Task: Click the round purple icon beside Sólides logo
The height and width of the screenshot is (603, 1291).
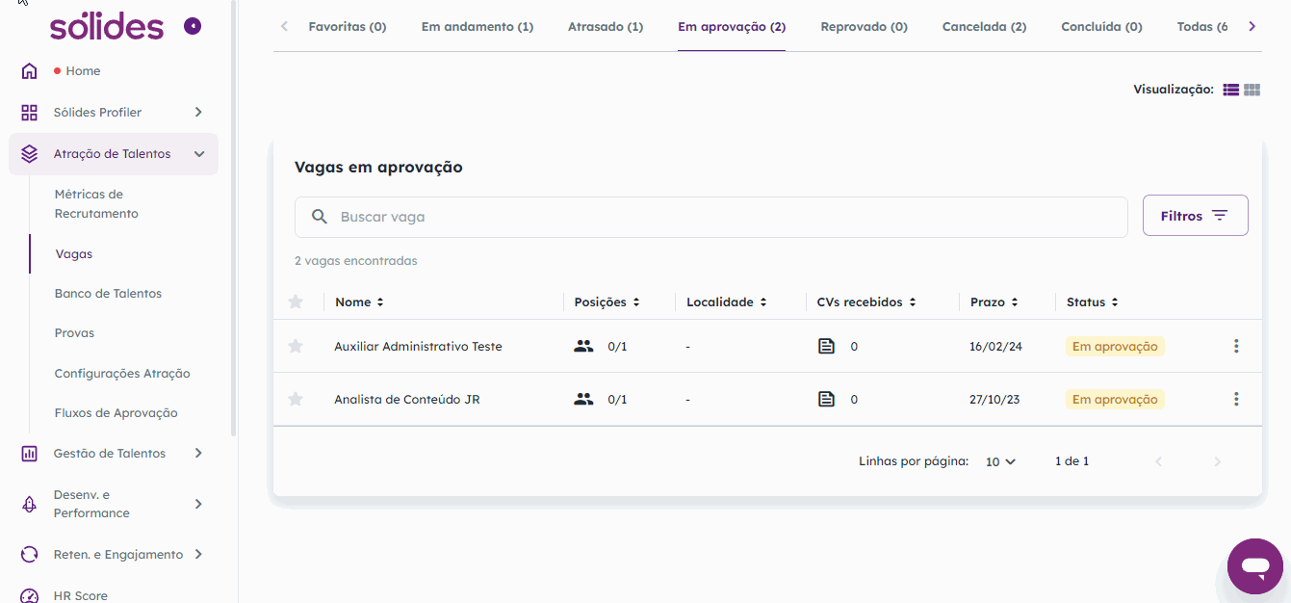Action: [193, 26]
